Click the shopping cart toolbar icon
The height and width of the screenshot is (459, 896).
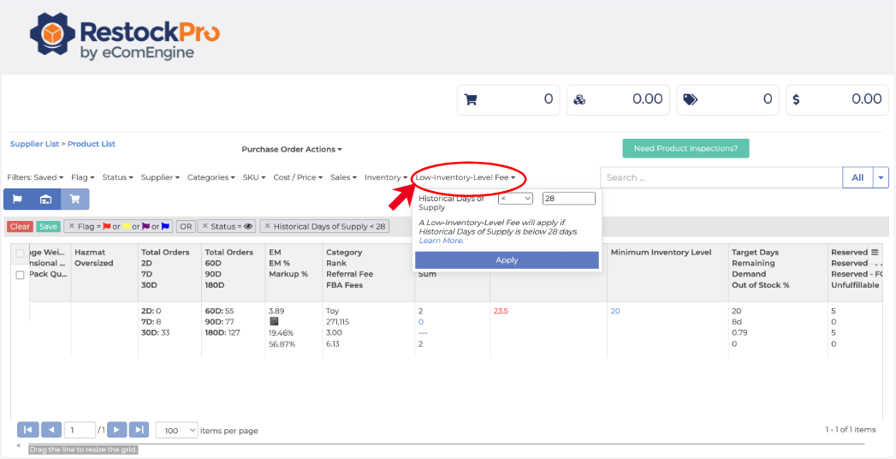pos(74,199)
